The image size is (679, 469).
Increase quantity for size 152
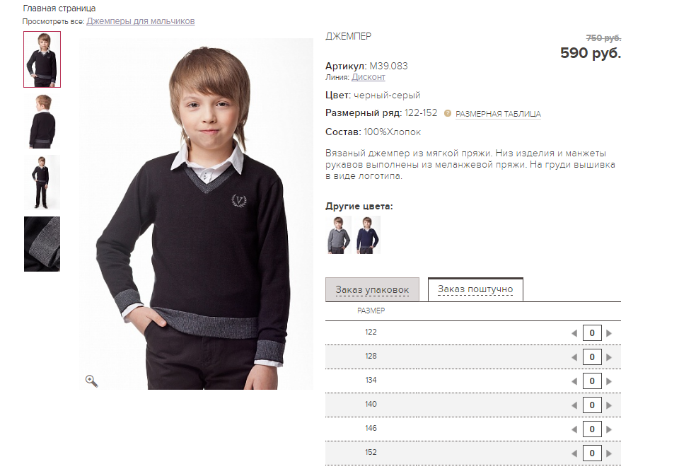pos(609,453)
